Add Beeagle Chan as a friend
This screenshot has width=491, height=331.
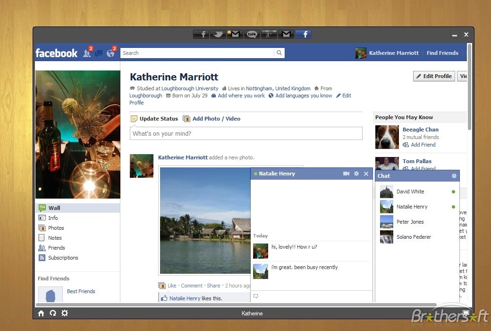point(423,145)
